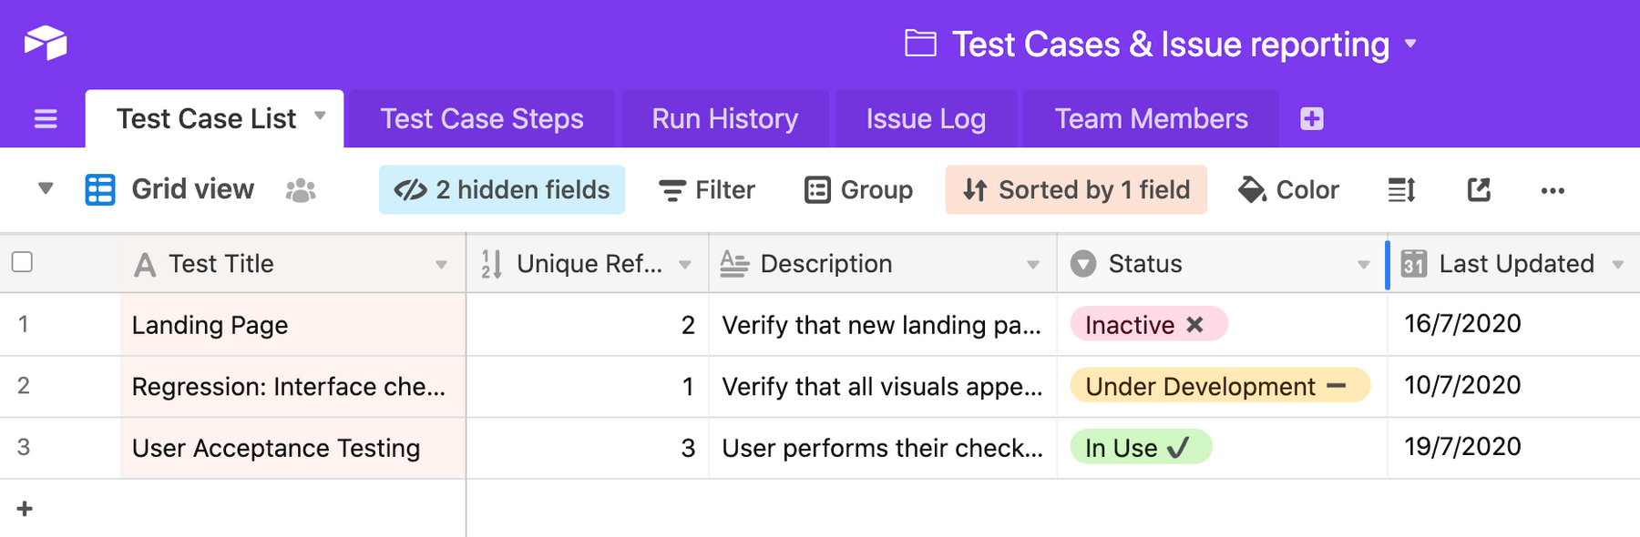Open the Filter options
This screenshot has height=537, width=1640.
point(706,190)
